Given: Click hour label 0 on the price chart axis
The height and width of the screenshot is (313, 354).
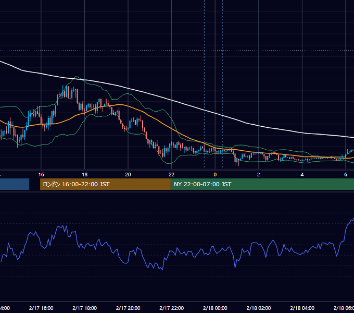Looking at the screenshot, I should coord(215,175).
